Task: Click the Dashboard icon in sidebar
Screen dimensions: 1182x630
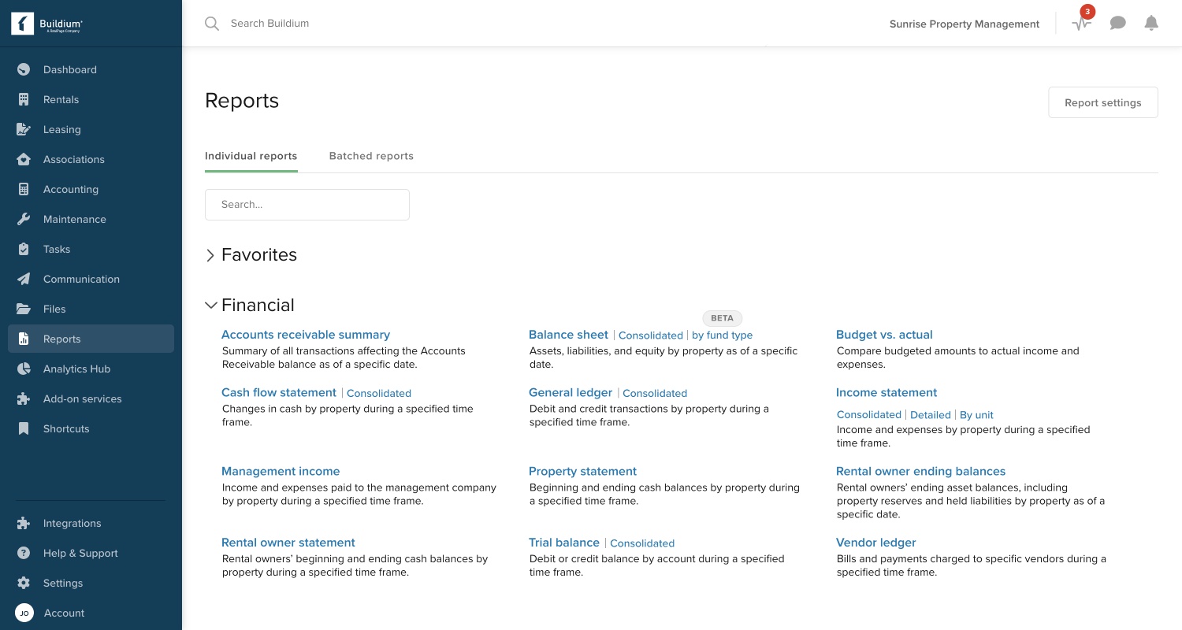Action: tap(24, 69)
